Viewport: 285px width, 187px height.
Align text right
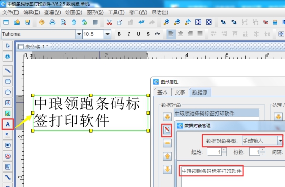pos(190,34)
